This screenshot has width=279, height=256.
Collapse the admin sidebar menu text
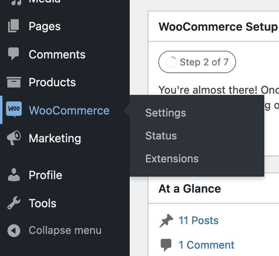tap(65, 231)
